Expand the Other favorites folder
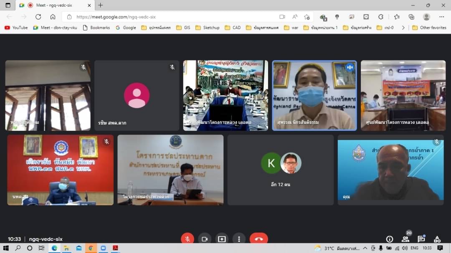The height and width of the screenshot is (253, 451). click(429, 28)
